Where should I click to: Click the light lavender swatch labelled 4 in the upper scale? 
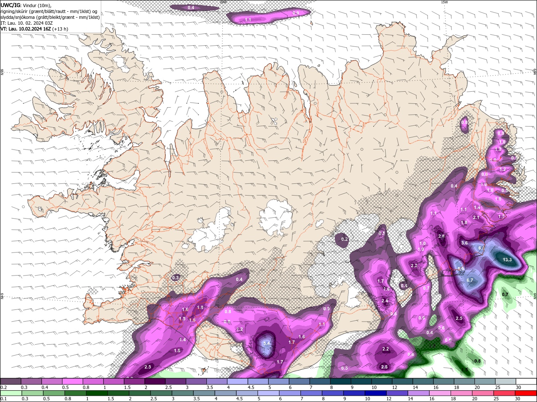237,381
